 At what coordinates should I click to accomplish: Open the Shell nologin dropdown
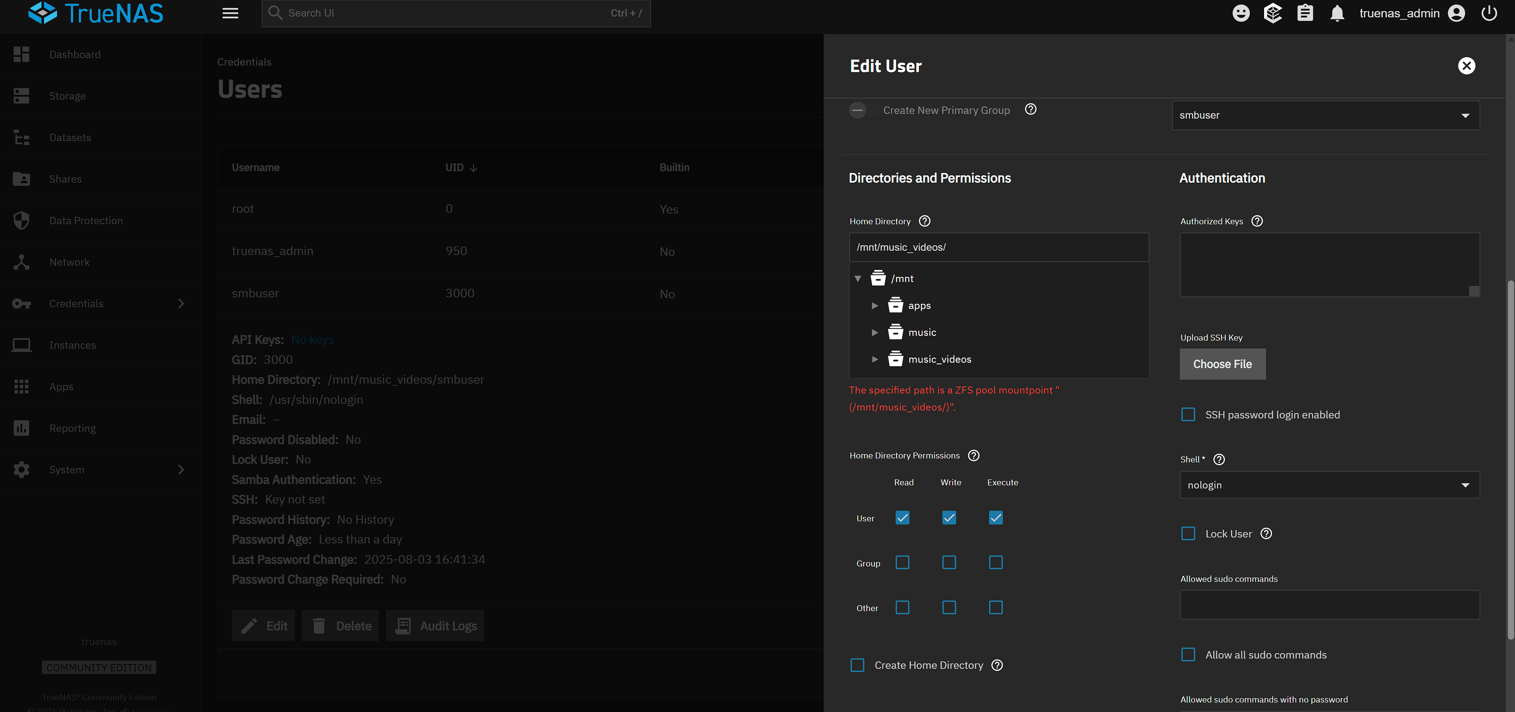click(1329, 485)
